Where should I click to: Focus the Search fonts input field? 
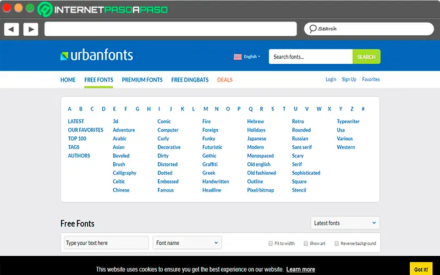click(x=311, y=57)
